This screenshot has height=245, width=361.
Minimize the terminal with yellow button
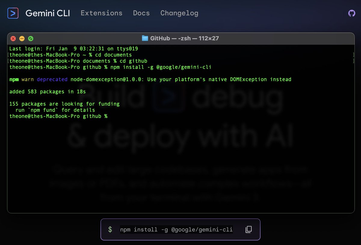pyautogui.click(x=22, y=39)
